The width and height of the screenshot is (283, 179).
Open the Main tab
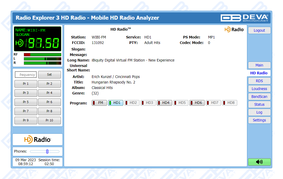pyautogui.click(x=259, y=65)
